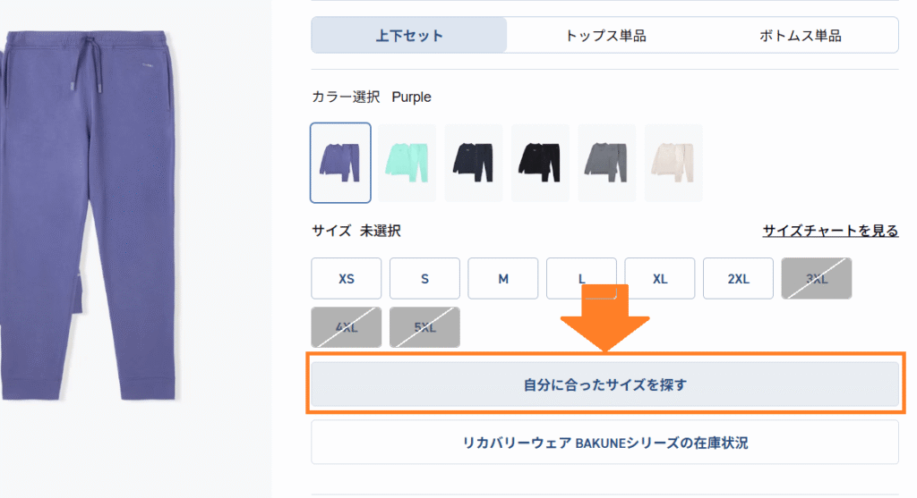Click the purple pants product image
The height and width of the screenshot is (498, 917).
(89, 216)
